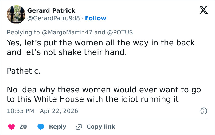Click the blue reply speech bubble icon
215x135 pixels.
(x=41, y=126)
